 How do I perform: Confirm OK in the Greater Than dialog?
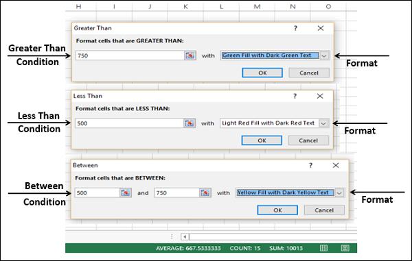[x=262, y=73]
